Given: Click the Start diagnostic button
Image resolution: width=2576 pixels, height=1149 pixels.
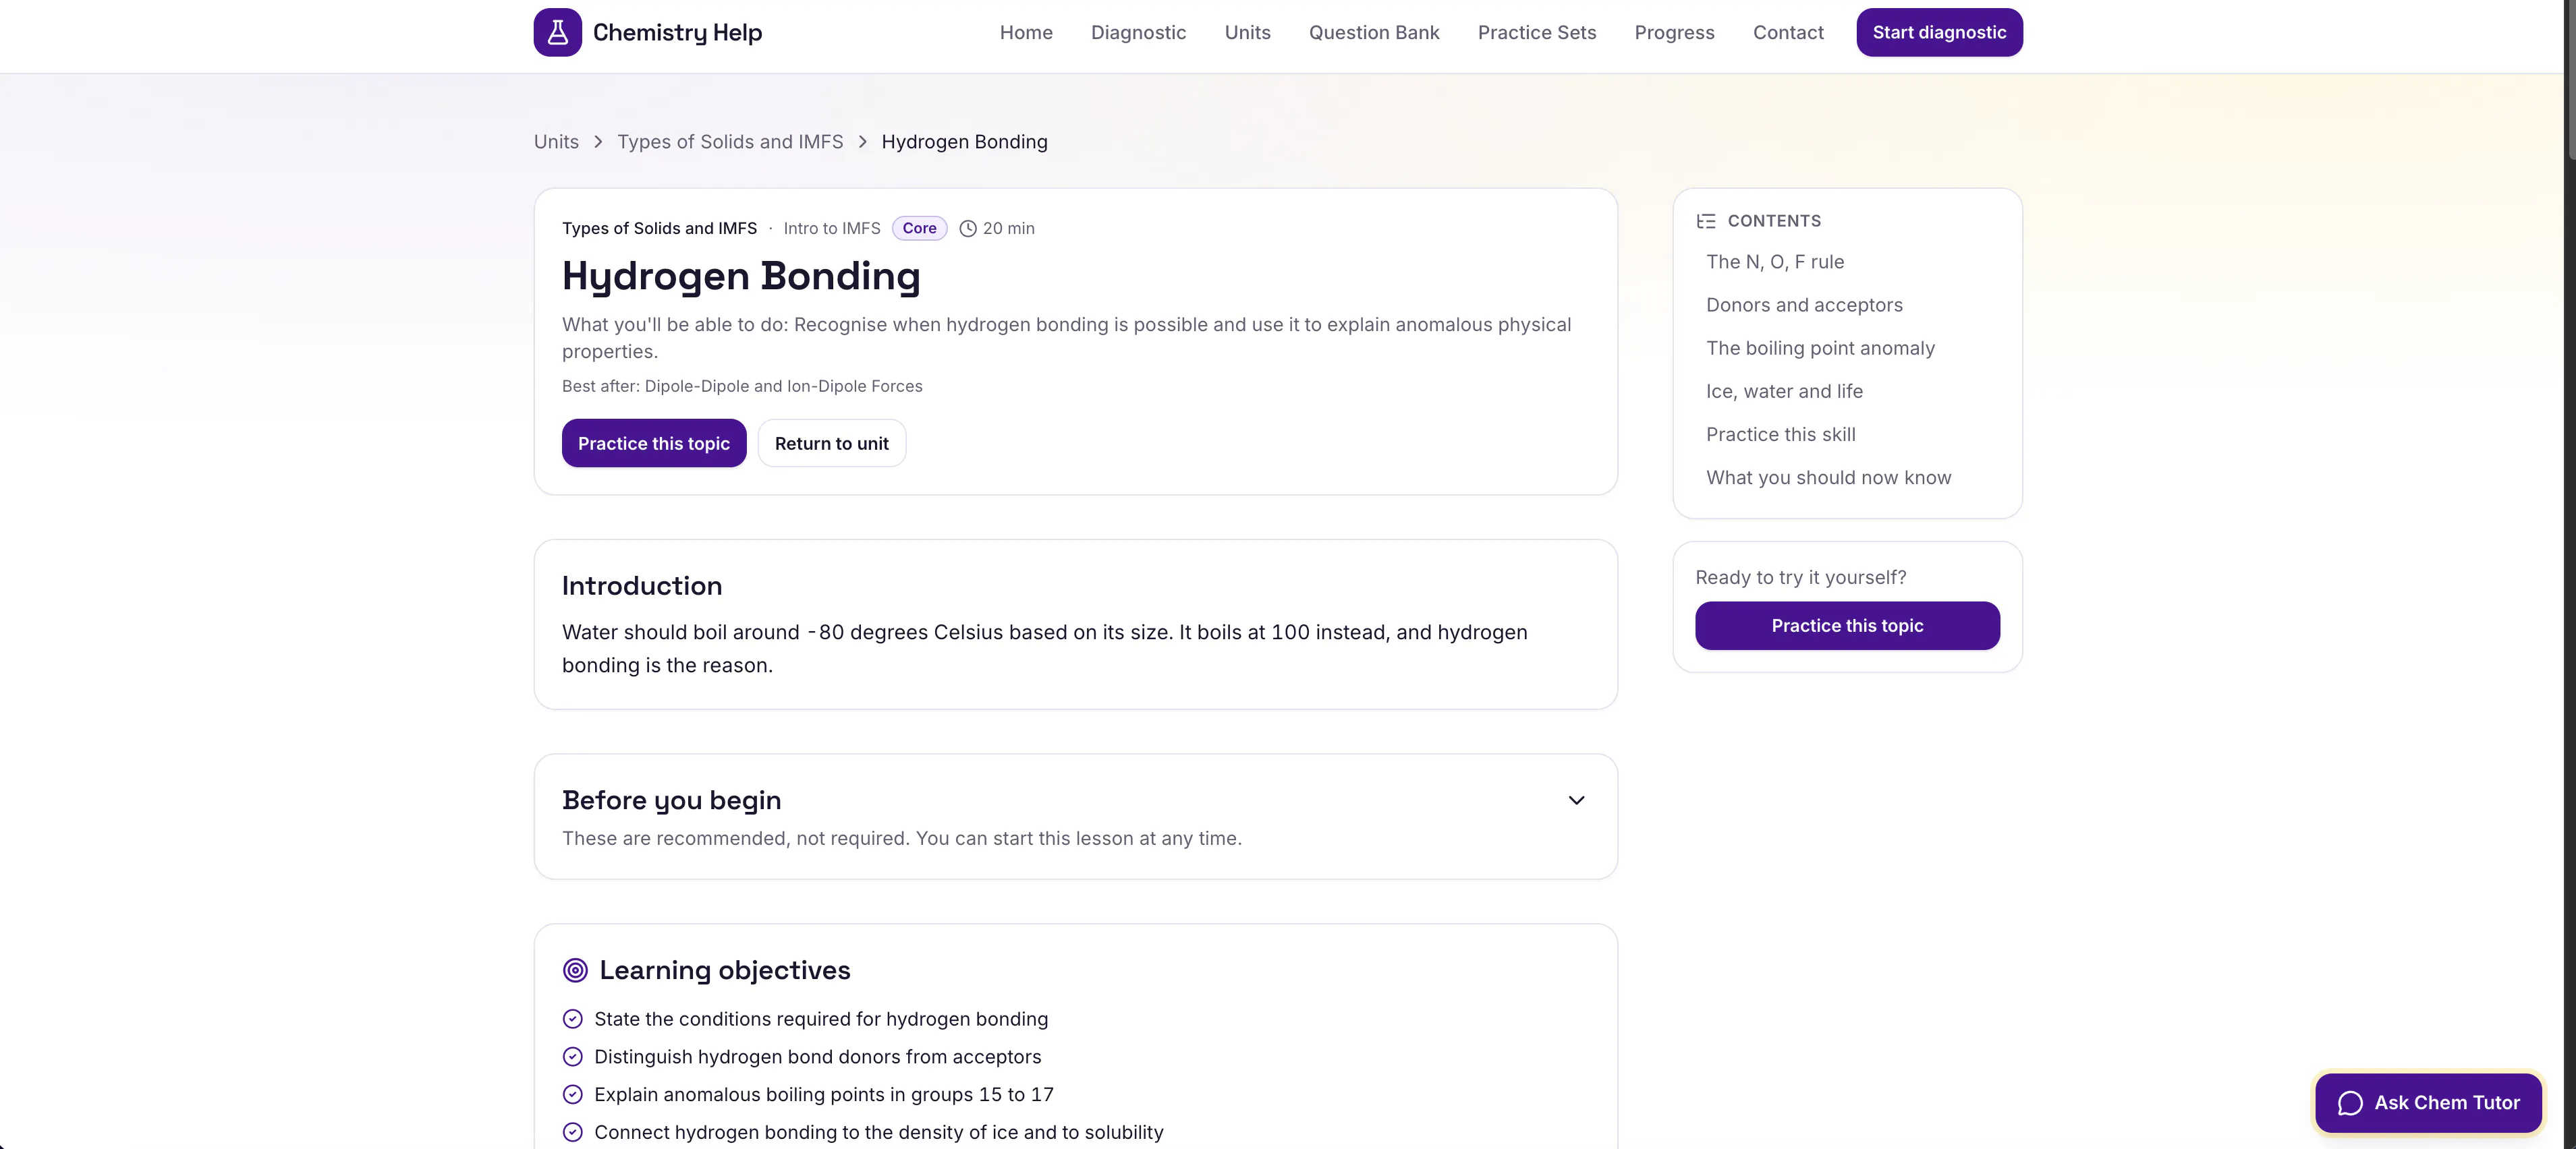Looking at the screenshot, I should [1939, 33].
